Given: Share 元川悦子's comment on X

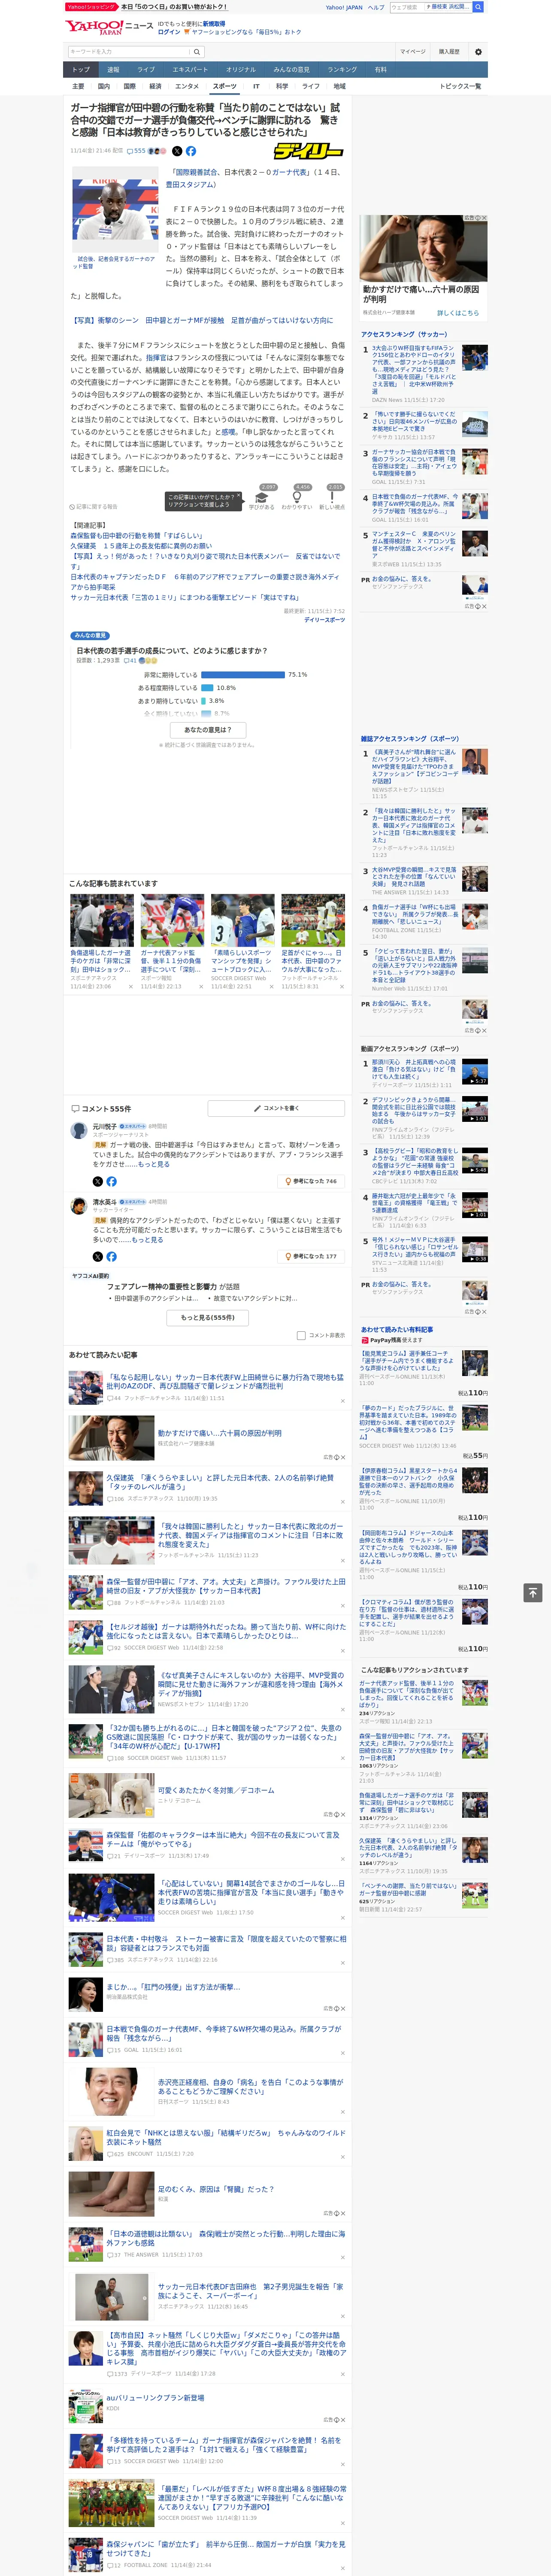Looking at the screenshot, I should pos(98,1182).
